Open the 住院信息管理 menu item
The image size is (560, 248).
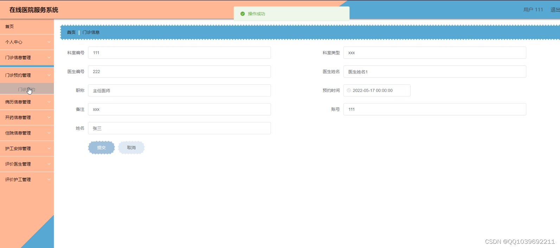(27, 133)
